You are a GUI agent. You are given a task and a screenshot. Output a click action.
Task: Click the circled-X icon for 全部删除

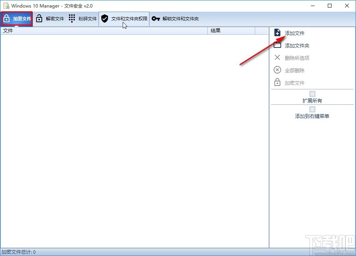pos(277,70)
